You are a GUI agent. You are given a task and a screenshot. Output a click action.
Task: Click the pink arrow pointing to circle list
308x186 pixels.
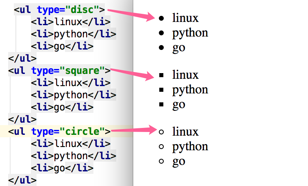[x=133, y=130]
